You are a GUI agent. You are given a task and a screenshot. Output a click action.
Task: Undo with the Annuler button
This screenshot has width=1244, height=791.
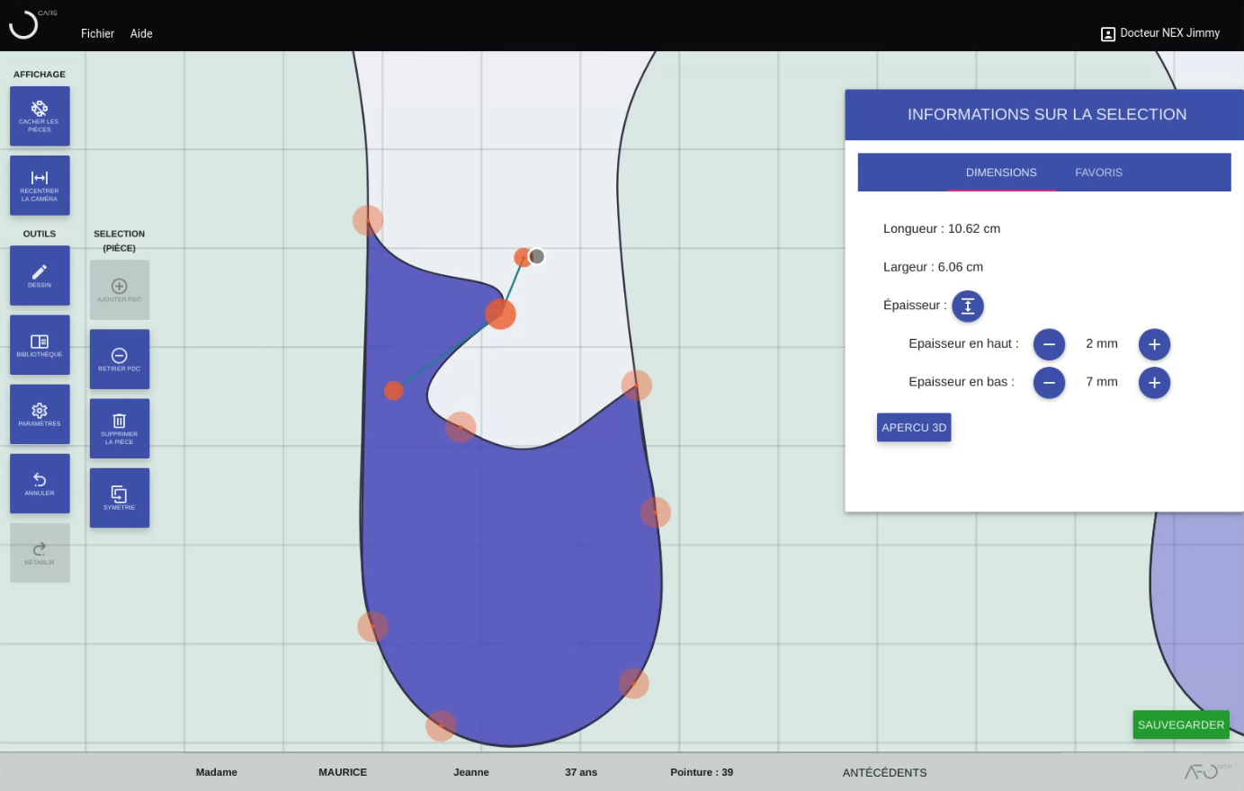(40, 484)
